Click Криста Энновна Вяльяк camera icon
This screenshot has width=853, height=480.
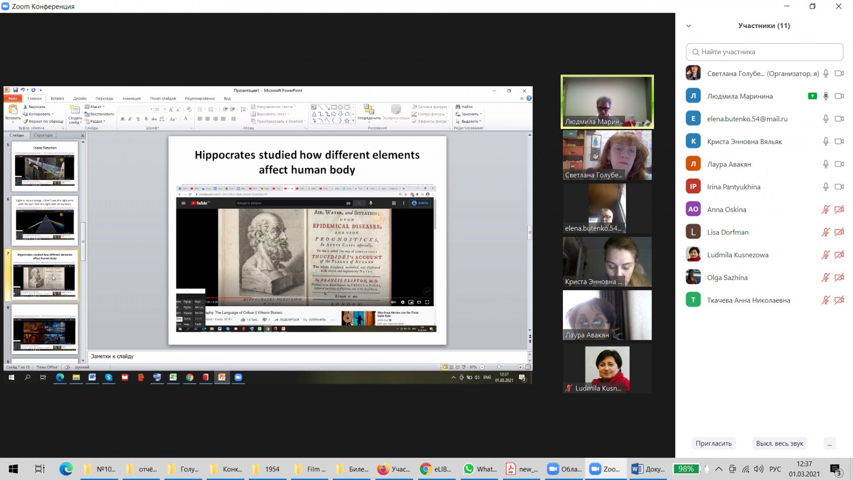839,142
